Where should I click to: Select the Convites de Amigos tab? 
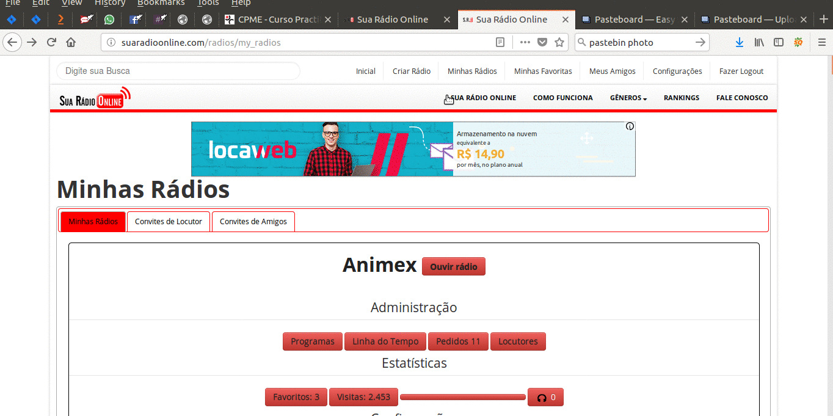[x=253, y=222]
